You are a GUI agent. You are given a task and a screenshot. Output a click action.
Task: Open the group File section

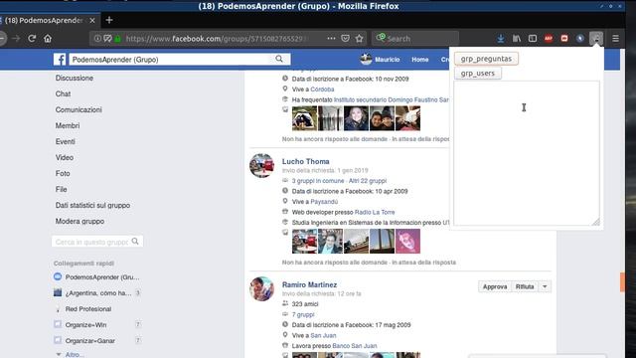(61, 189)
